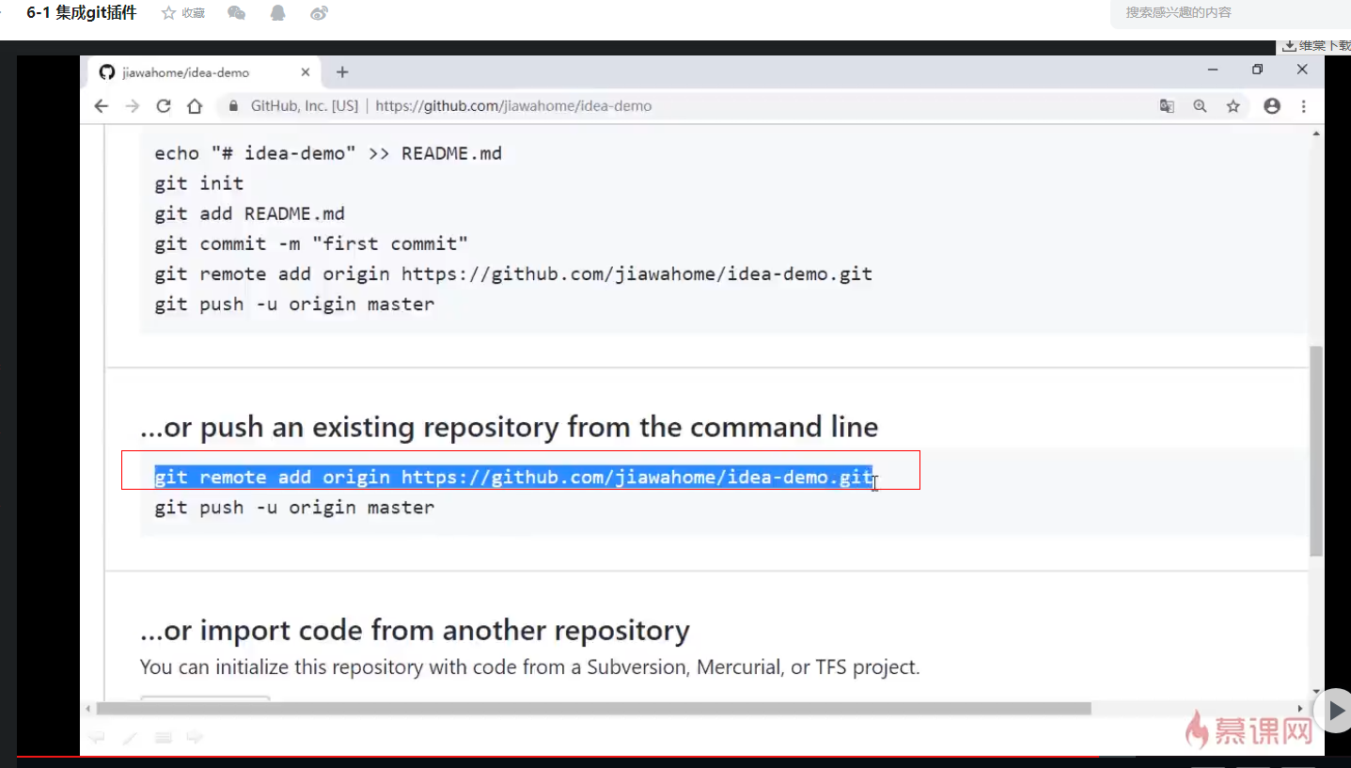The width and height of the screenshot is (1351, 768).
Task: Click the echo "# idea-demo" >> README.md line
Action: [x=328, y=153]
